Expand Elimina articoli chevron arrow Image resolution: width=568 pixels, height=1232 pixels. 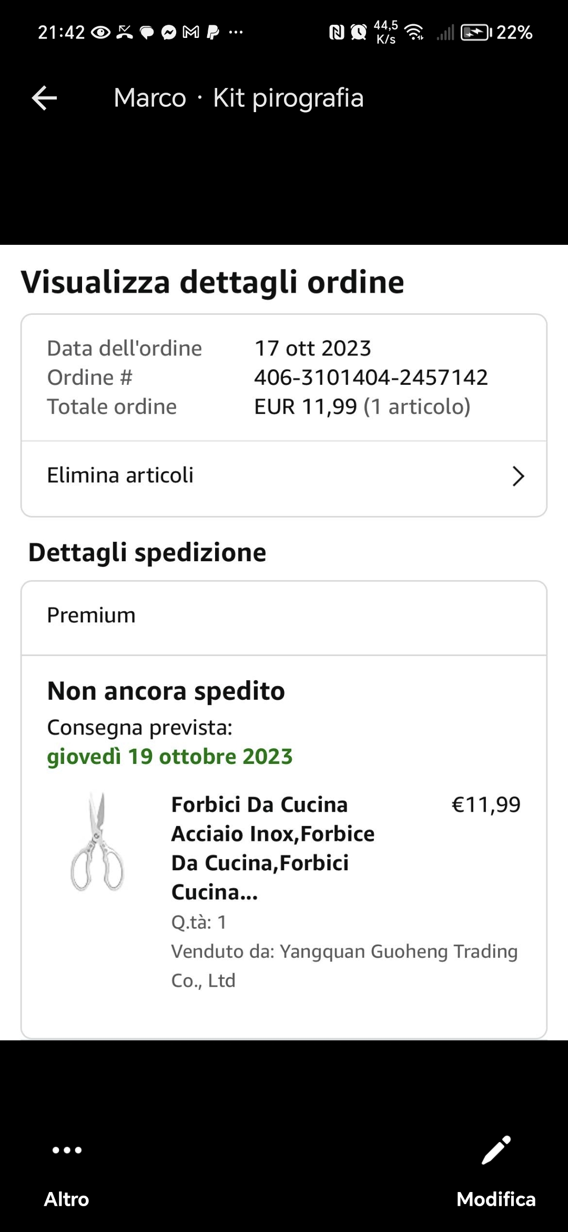(518, 476)
